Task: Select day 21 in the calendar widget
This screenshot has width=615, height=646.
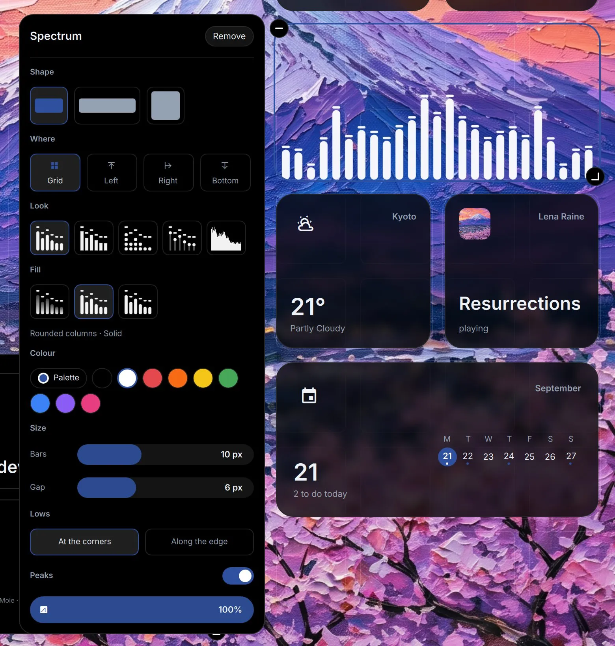Action: point(447,457)
